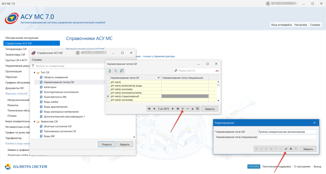Open Методические инструкции in sidebar
Screen dimensions: 326x174
tap(22, 38)
